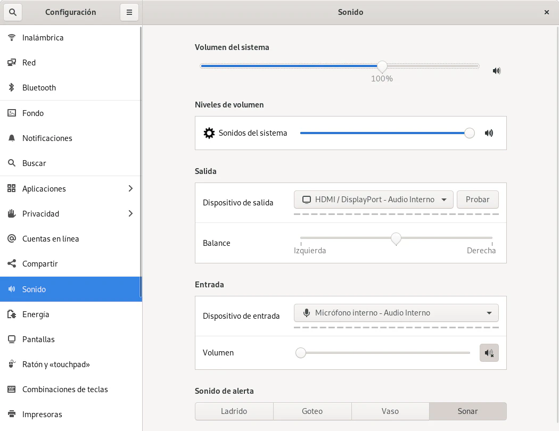Open Bluetooth settings from the sidebar
This screenshot has height=431, width=559.
pos(39,88)
